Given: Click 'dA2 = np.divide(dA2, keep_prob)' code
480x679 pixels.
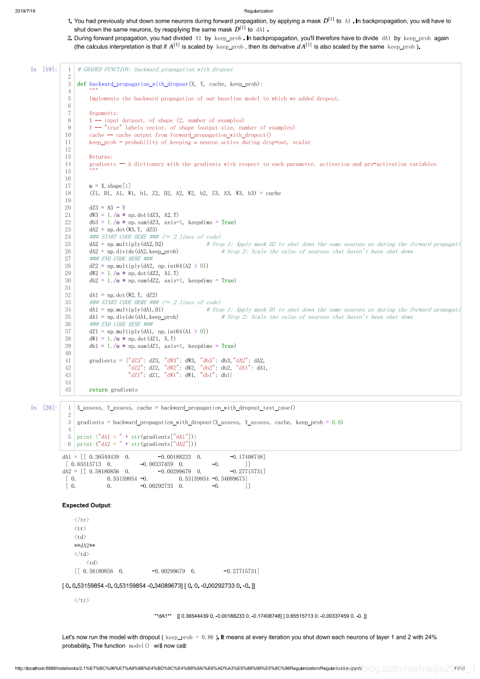Looking at the screenshot, I should [134, 252].
